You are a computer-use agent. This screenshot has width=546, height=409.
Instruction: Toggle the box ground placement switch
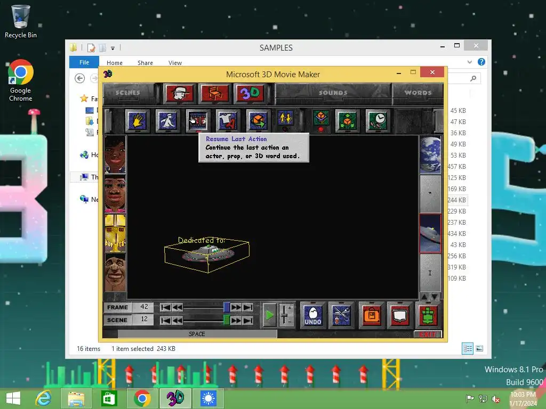[321, 118]
